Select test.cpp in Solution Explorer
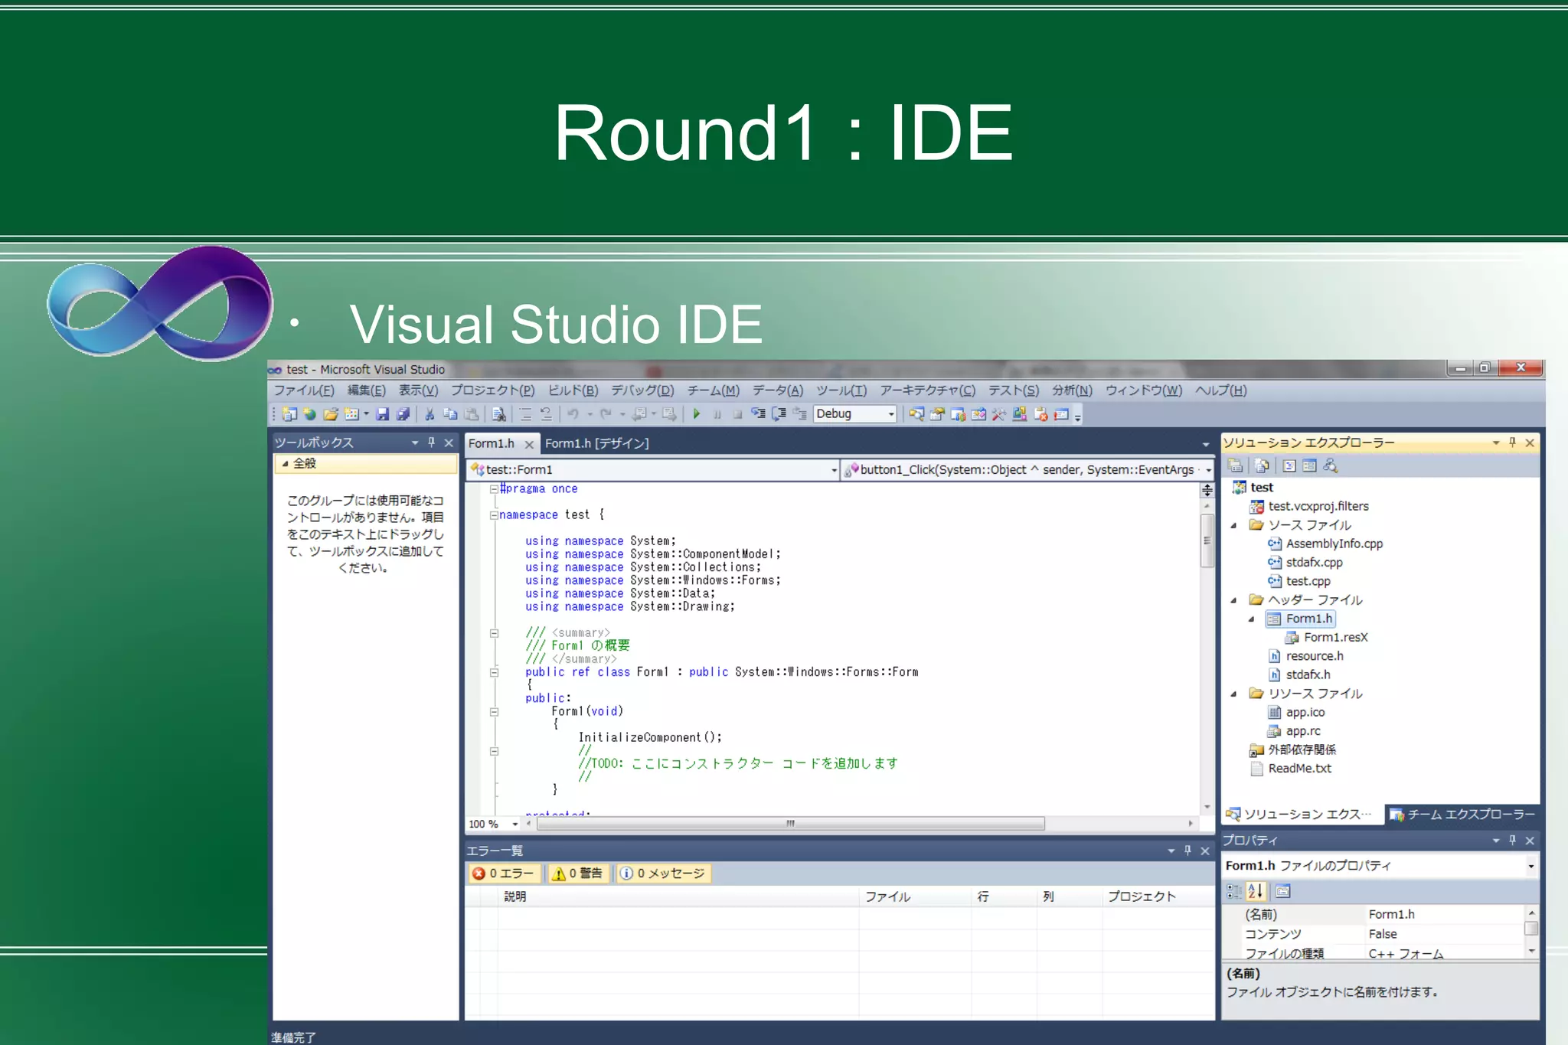This screenshot has width=1568, height=1045. tap(1308, 581)
